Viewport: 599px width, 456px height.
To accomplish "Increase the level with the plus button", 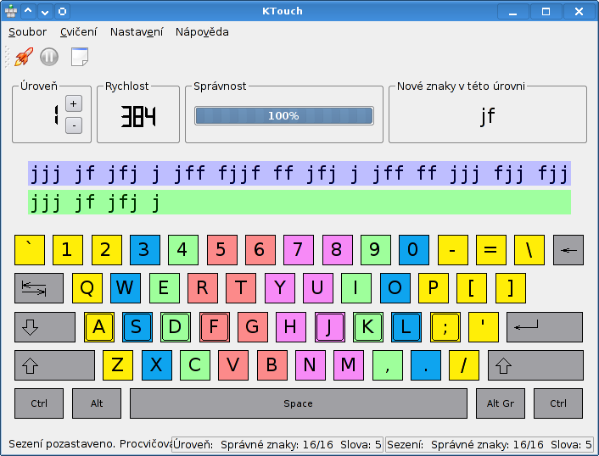I will (x=74, y=103).
